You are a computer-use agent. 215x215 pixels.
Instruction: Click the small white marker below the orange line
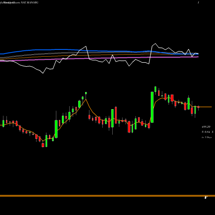click(206, 198)
